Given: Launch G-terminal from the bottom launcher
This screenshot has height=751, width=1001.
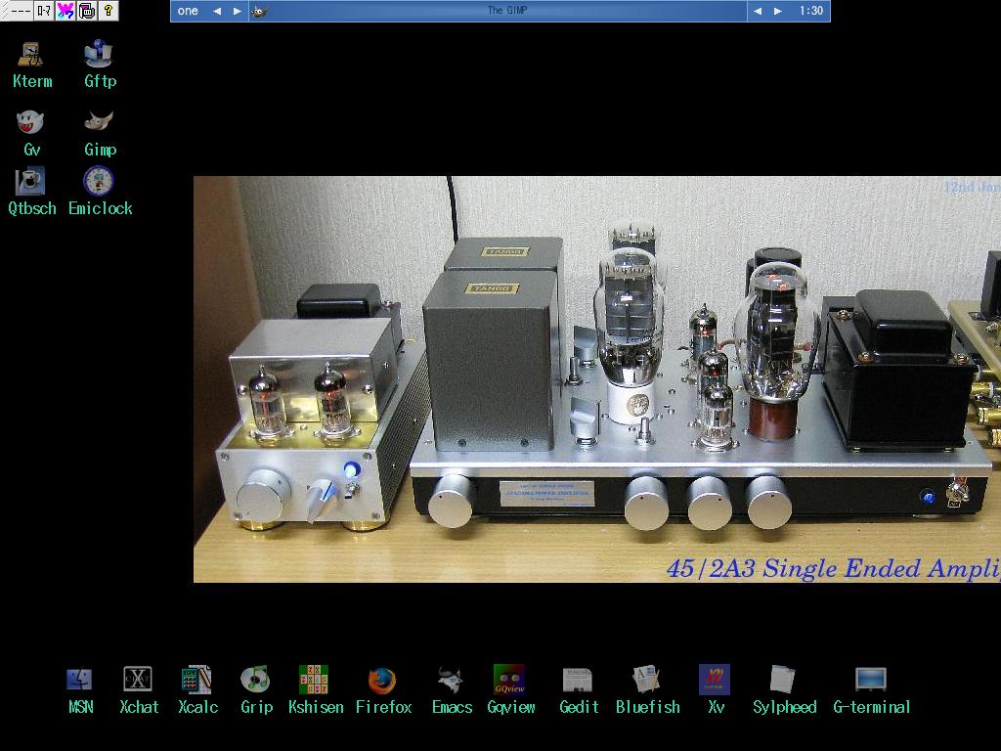Looking at the screenshot, I should [x=871, y=680].
